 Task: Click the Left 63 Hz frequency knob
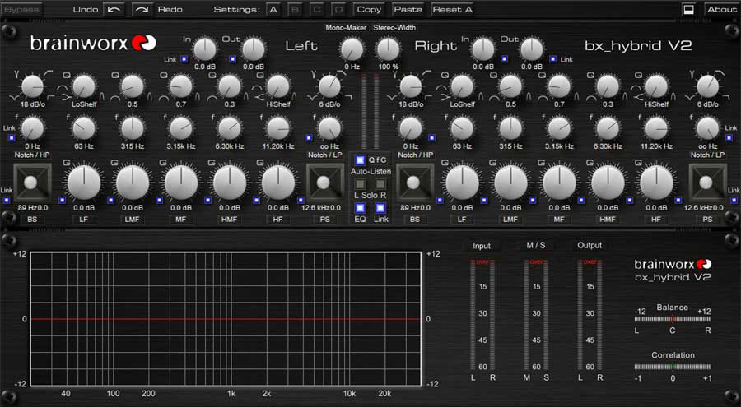point(84,128)
